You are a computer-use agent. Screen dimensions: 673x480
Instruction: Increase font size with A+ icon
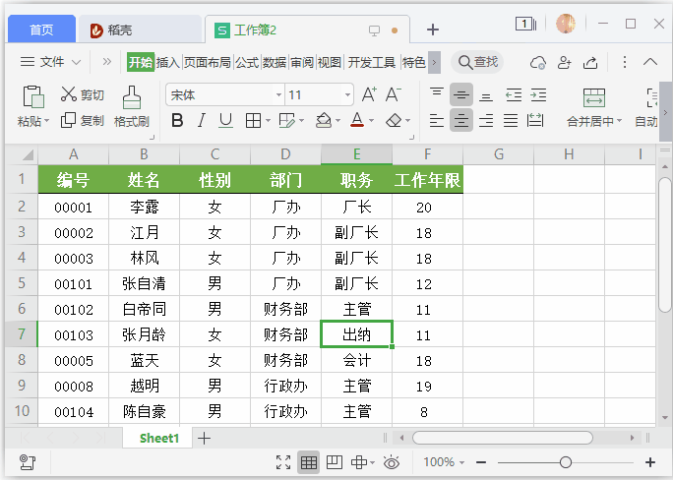click(x=369, y=94)
